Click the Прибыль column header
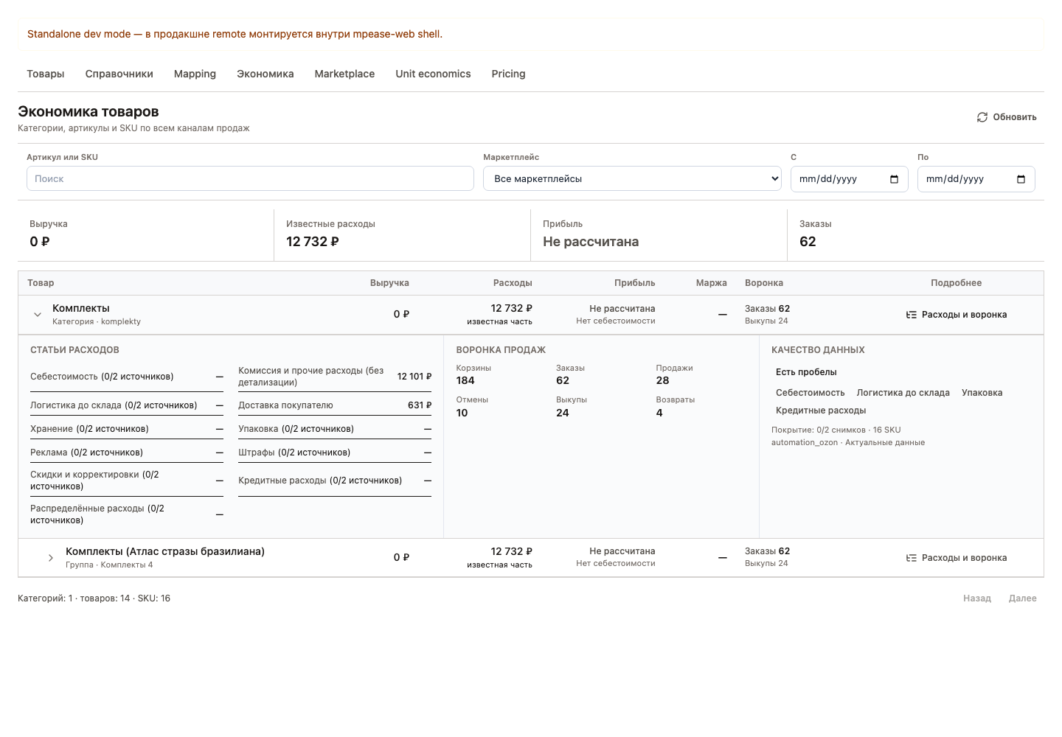 (635, 283)
